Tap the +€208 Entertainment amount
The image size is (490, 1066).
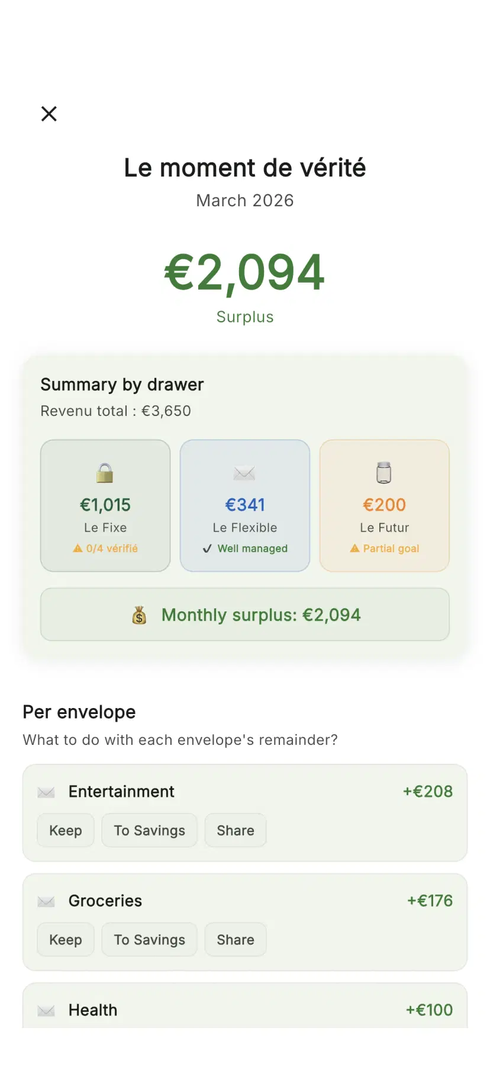427,791
